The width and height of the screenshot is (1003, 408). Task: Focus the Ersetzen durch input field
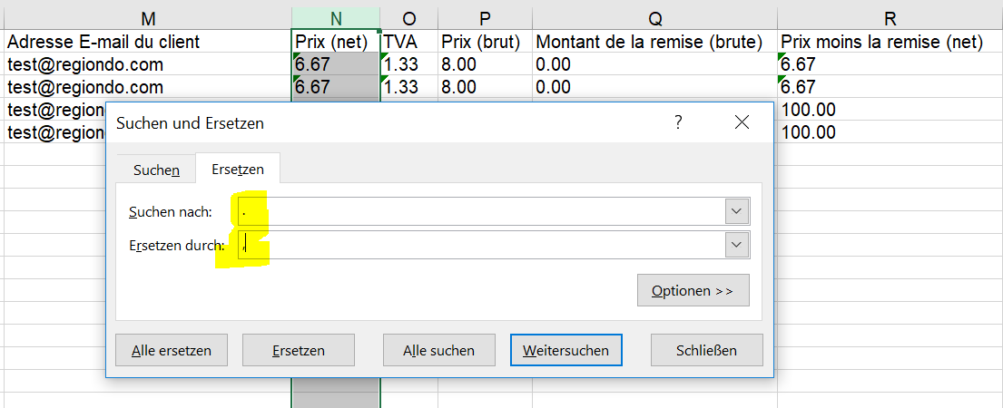(481, 245)
